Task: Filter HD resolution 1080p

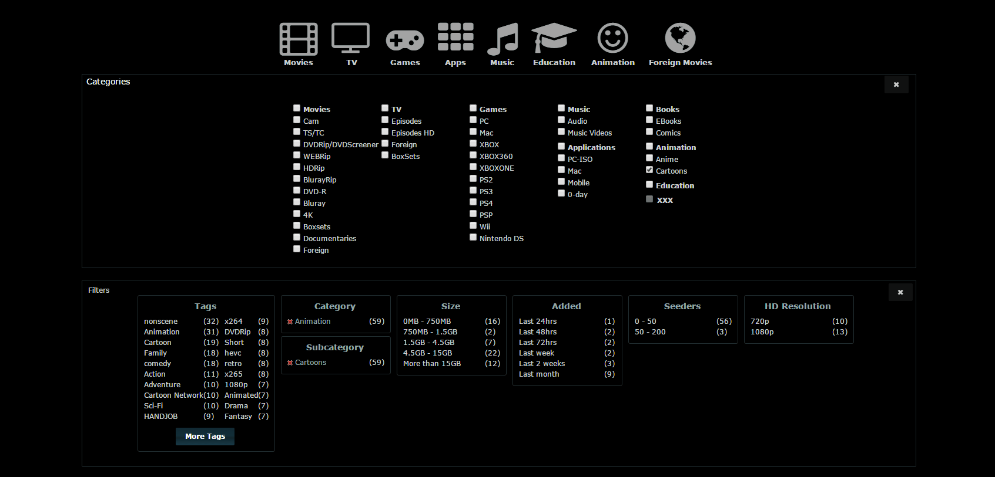Action: [x=762, y=332]
